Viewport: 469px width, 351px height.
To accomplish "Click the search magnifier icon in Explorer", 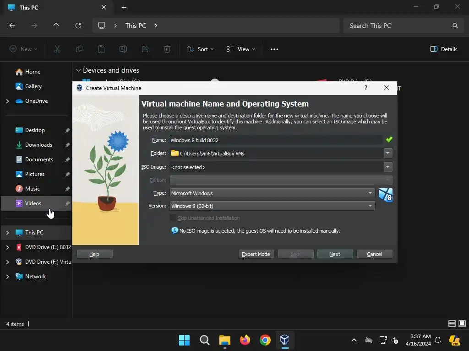I will 455,26.
